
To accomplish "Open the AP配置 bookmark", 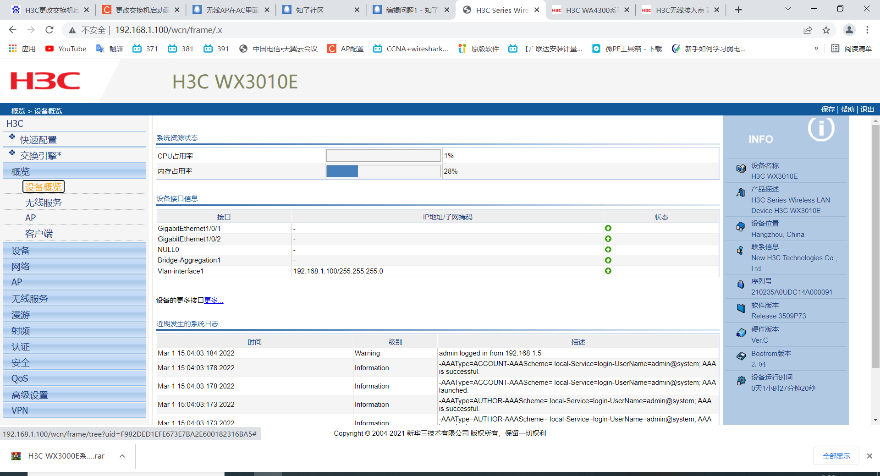I will pos(346,49).
